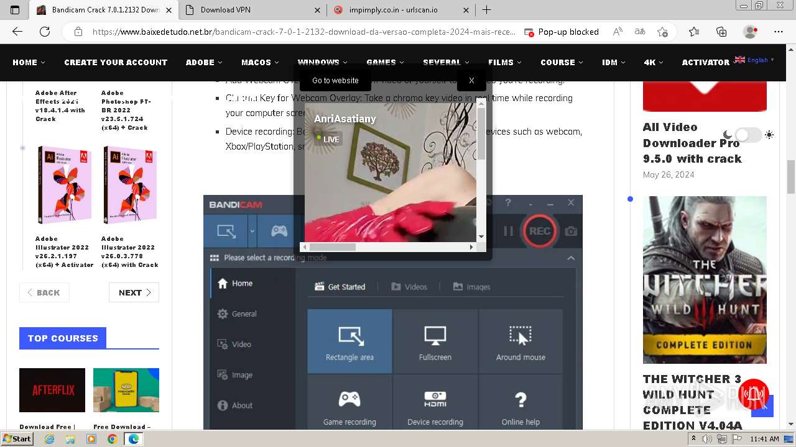Close the urlscan.io tab
The image size is (796, 447).
click(467, 10)
